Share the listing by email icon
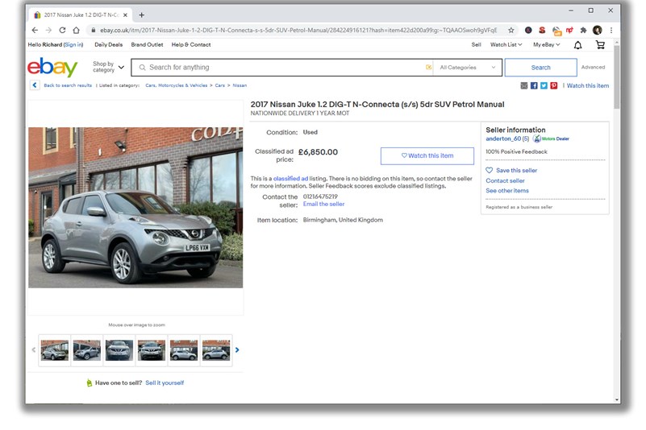Image resolution: width=646 pixels, height=430 pixels. [524, 85]
